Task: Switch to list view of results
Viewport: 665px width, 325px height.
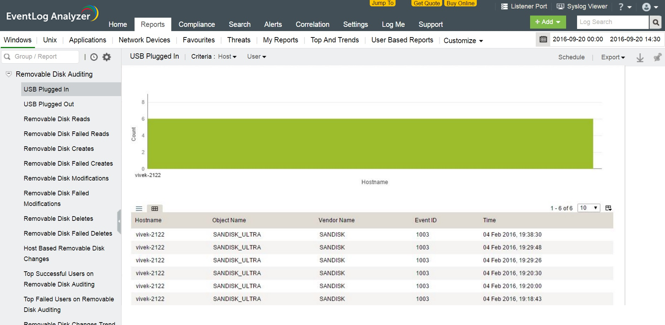Action: (139, 208)
